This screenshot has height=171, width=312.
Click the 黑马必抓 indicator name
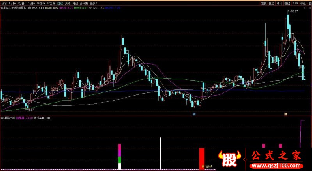click(9, 118)
